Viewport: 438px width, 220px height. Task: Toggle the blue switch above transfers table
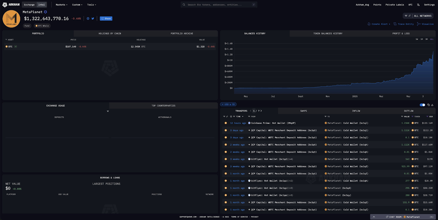422,105
